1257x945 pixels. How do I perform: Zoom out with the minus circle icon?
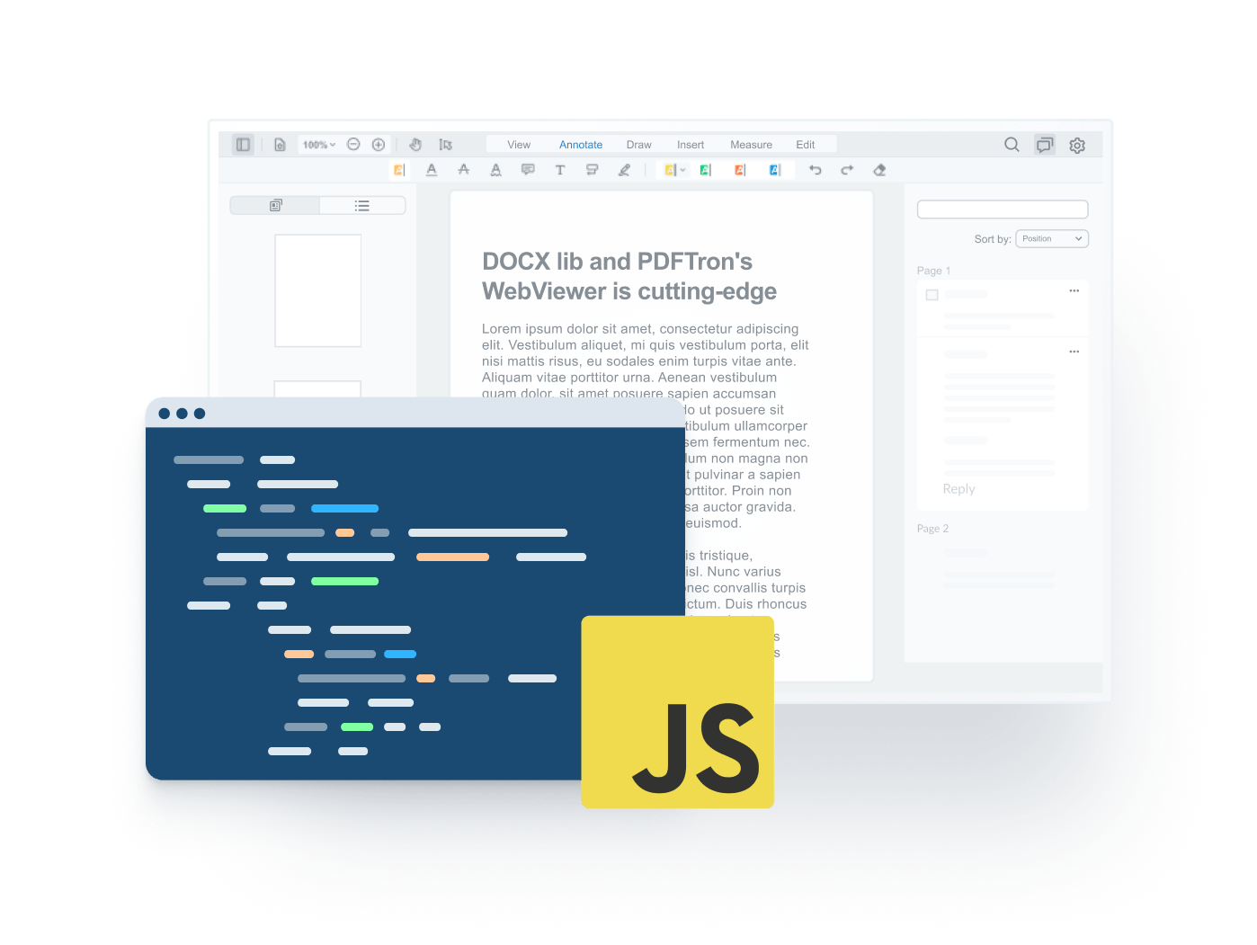353,145
